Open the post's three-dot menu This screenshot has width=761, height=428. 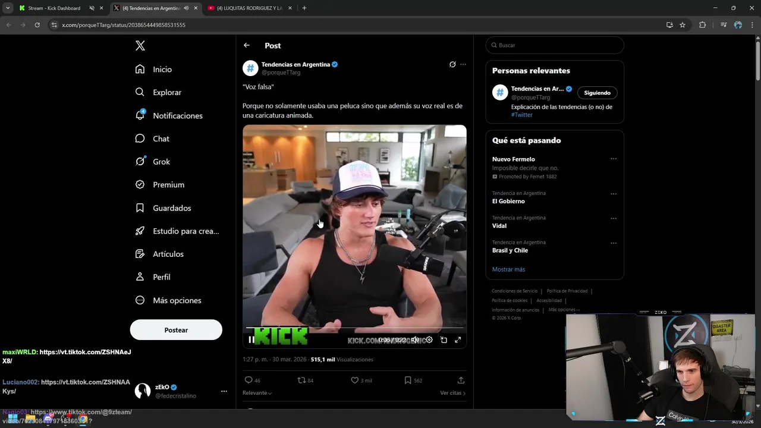(x=463, y=64)
